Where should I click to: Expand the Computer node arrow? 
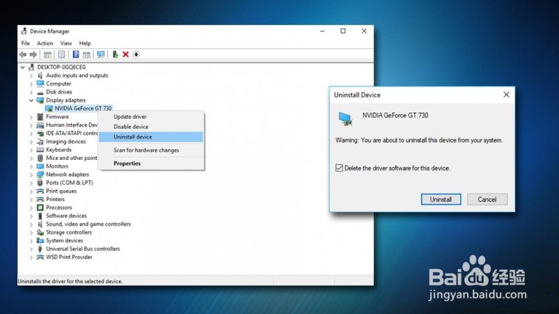pos(32,84)
